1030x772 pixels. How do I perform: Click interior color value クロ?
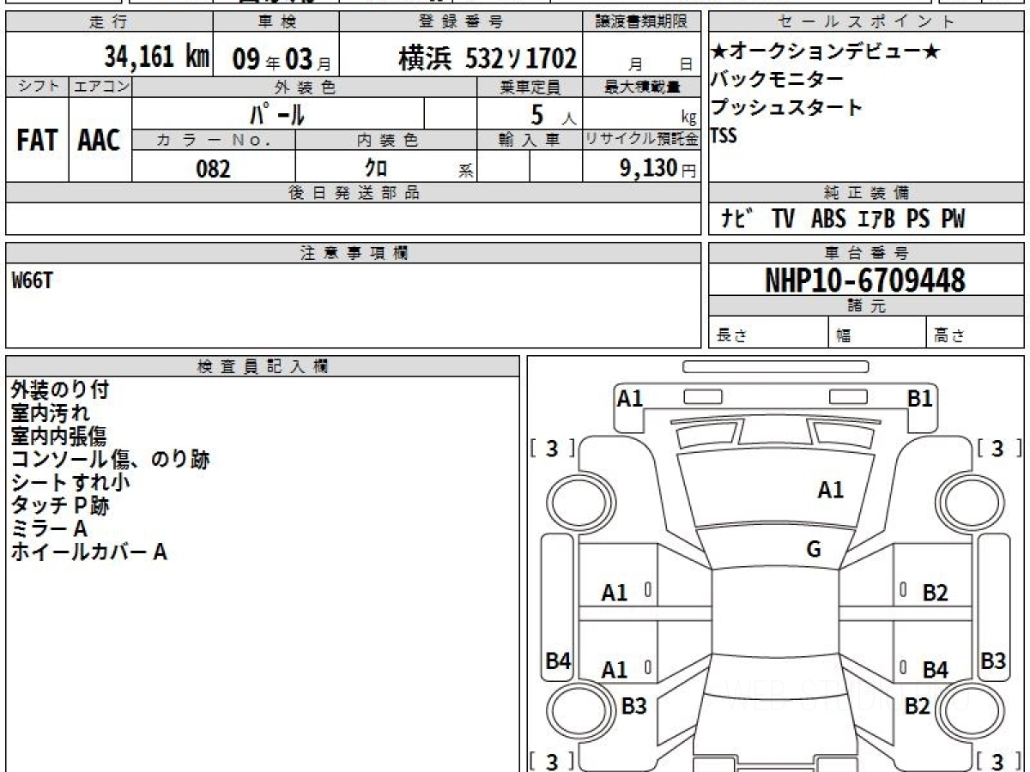376,168
